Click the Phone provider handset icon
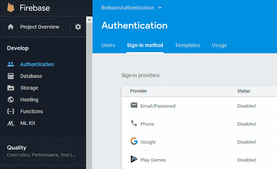Screen dimensions: 277x169 (x=134, y=123)
